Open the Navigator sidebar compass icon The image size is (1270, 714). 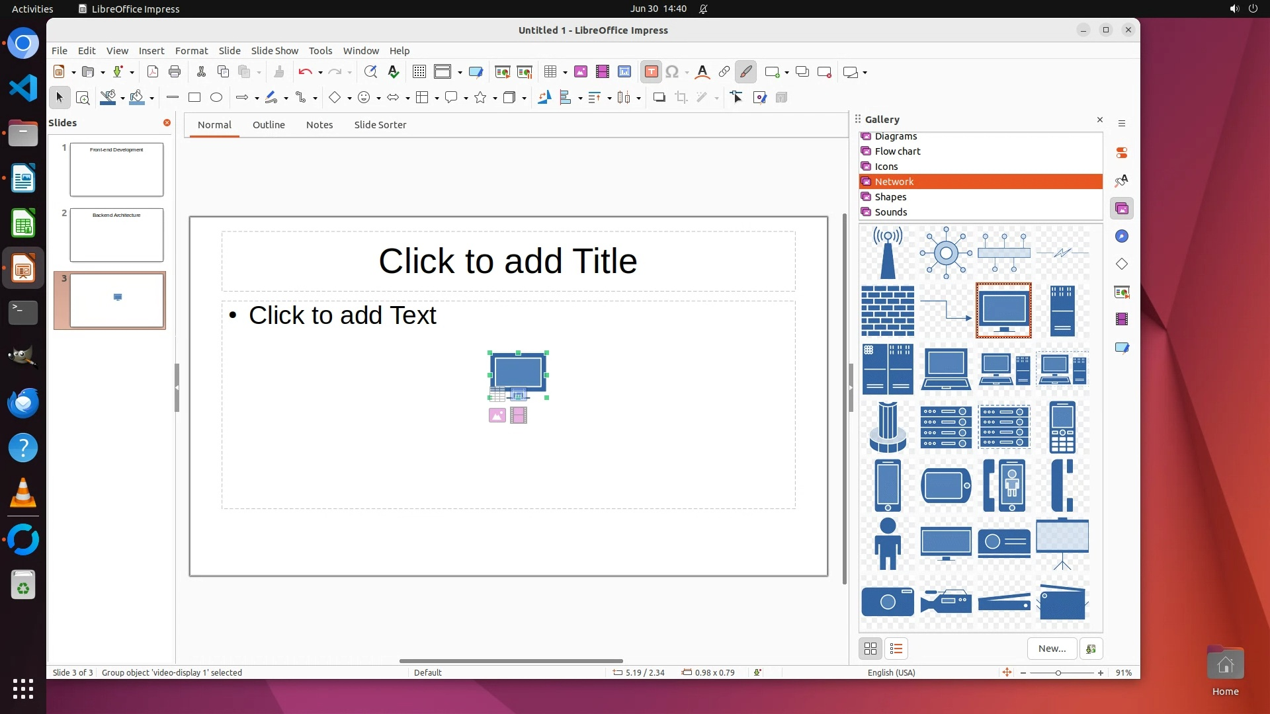[x=1122, y=237]
